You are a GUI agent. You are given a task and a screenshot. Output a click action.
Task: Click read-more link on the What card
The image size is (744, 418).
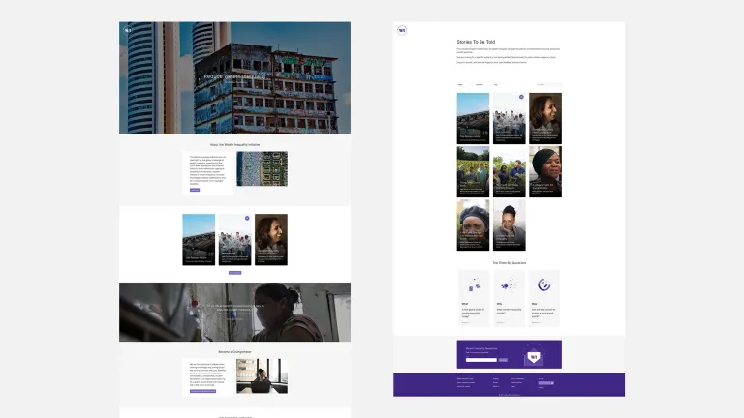tap(465, 322)
